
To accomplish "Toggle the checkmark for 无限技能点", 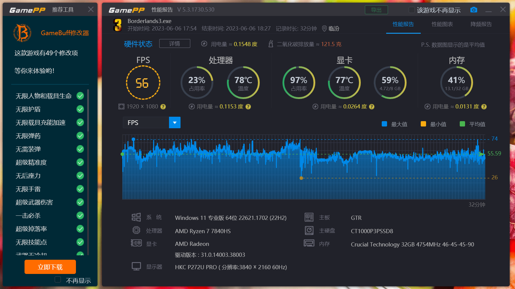I will coord(80,242).
